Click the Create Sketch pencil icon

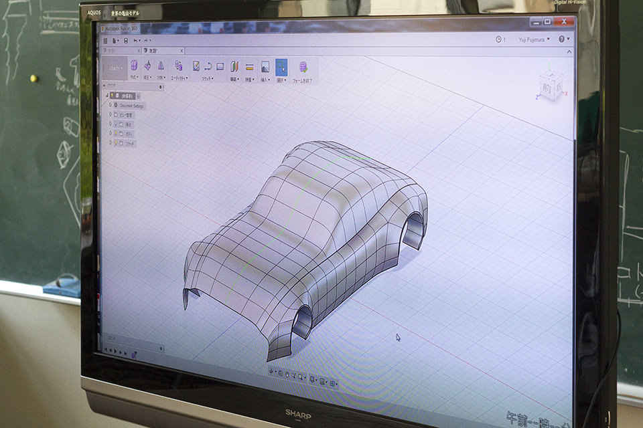click(x=196, y=66)
